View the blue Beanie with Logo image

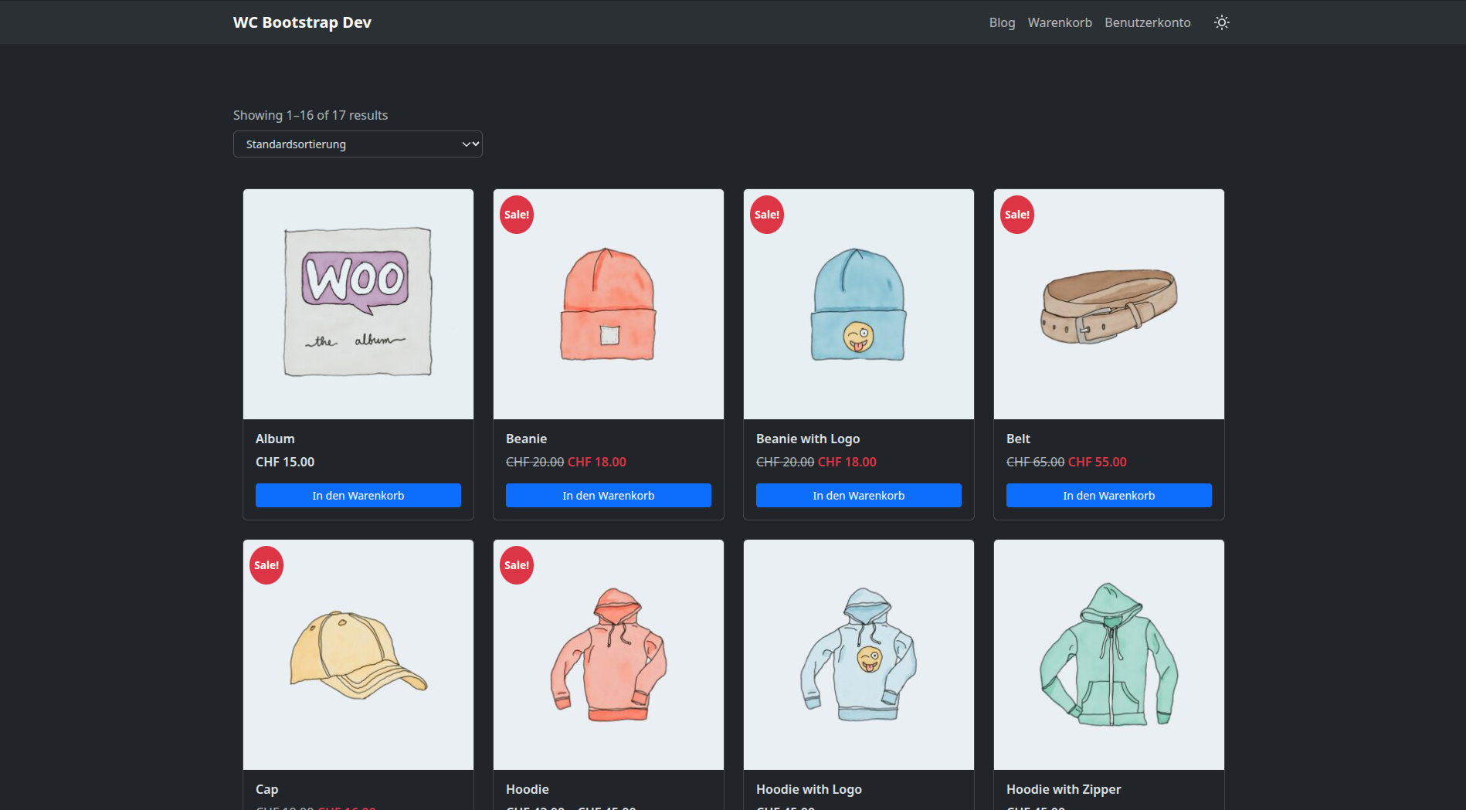pos(858,304)
